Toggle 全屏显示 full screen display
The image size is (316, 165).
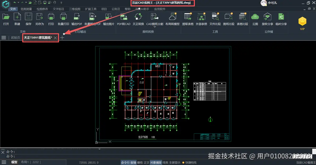[x=175, y=163]
